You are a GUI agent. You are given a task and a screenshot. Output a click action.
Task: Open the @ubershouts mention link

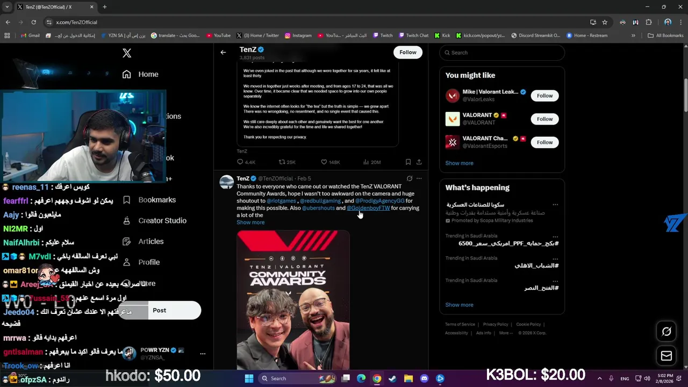(x=318, y=208)
